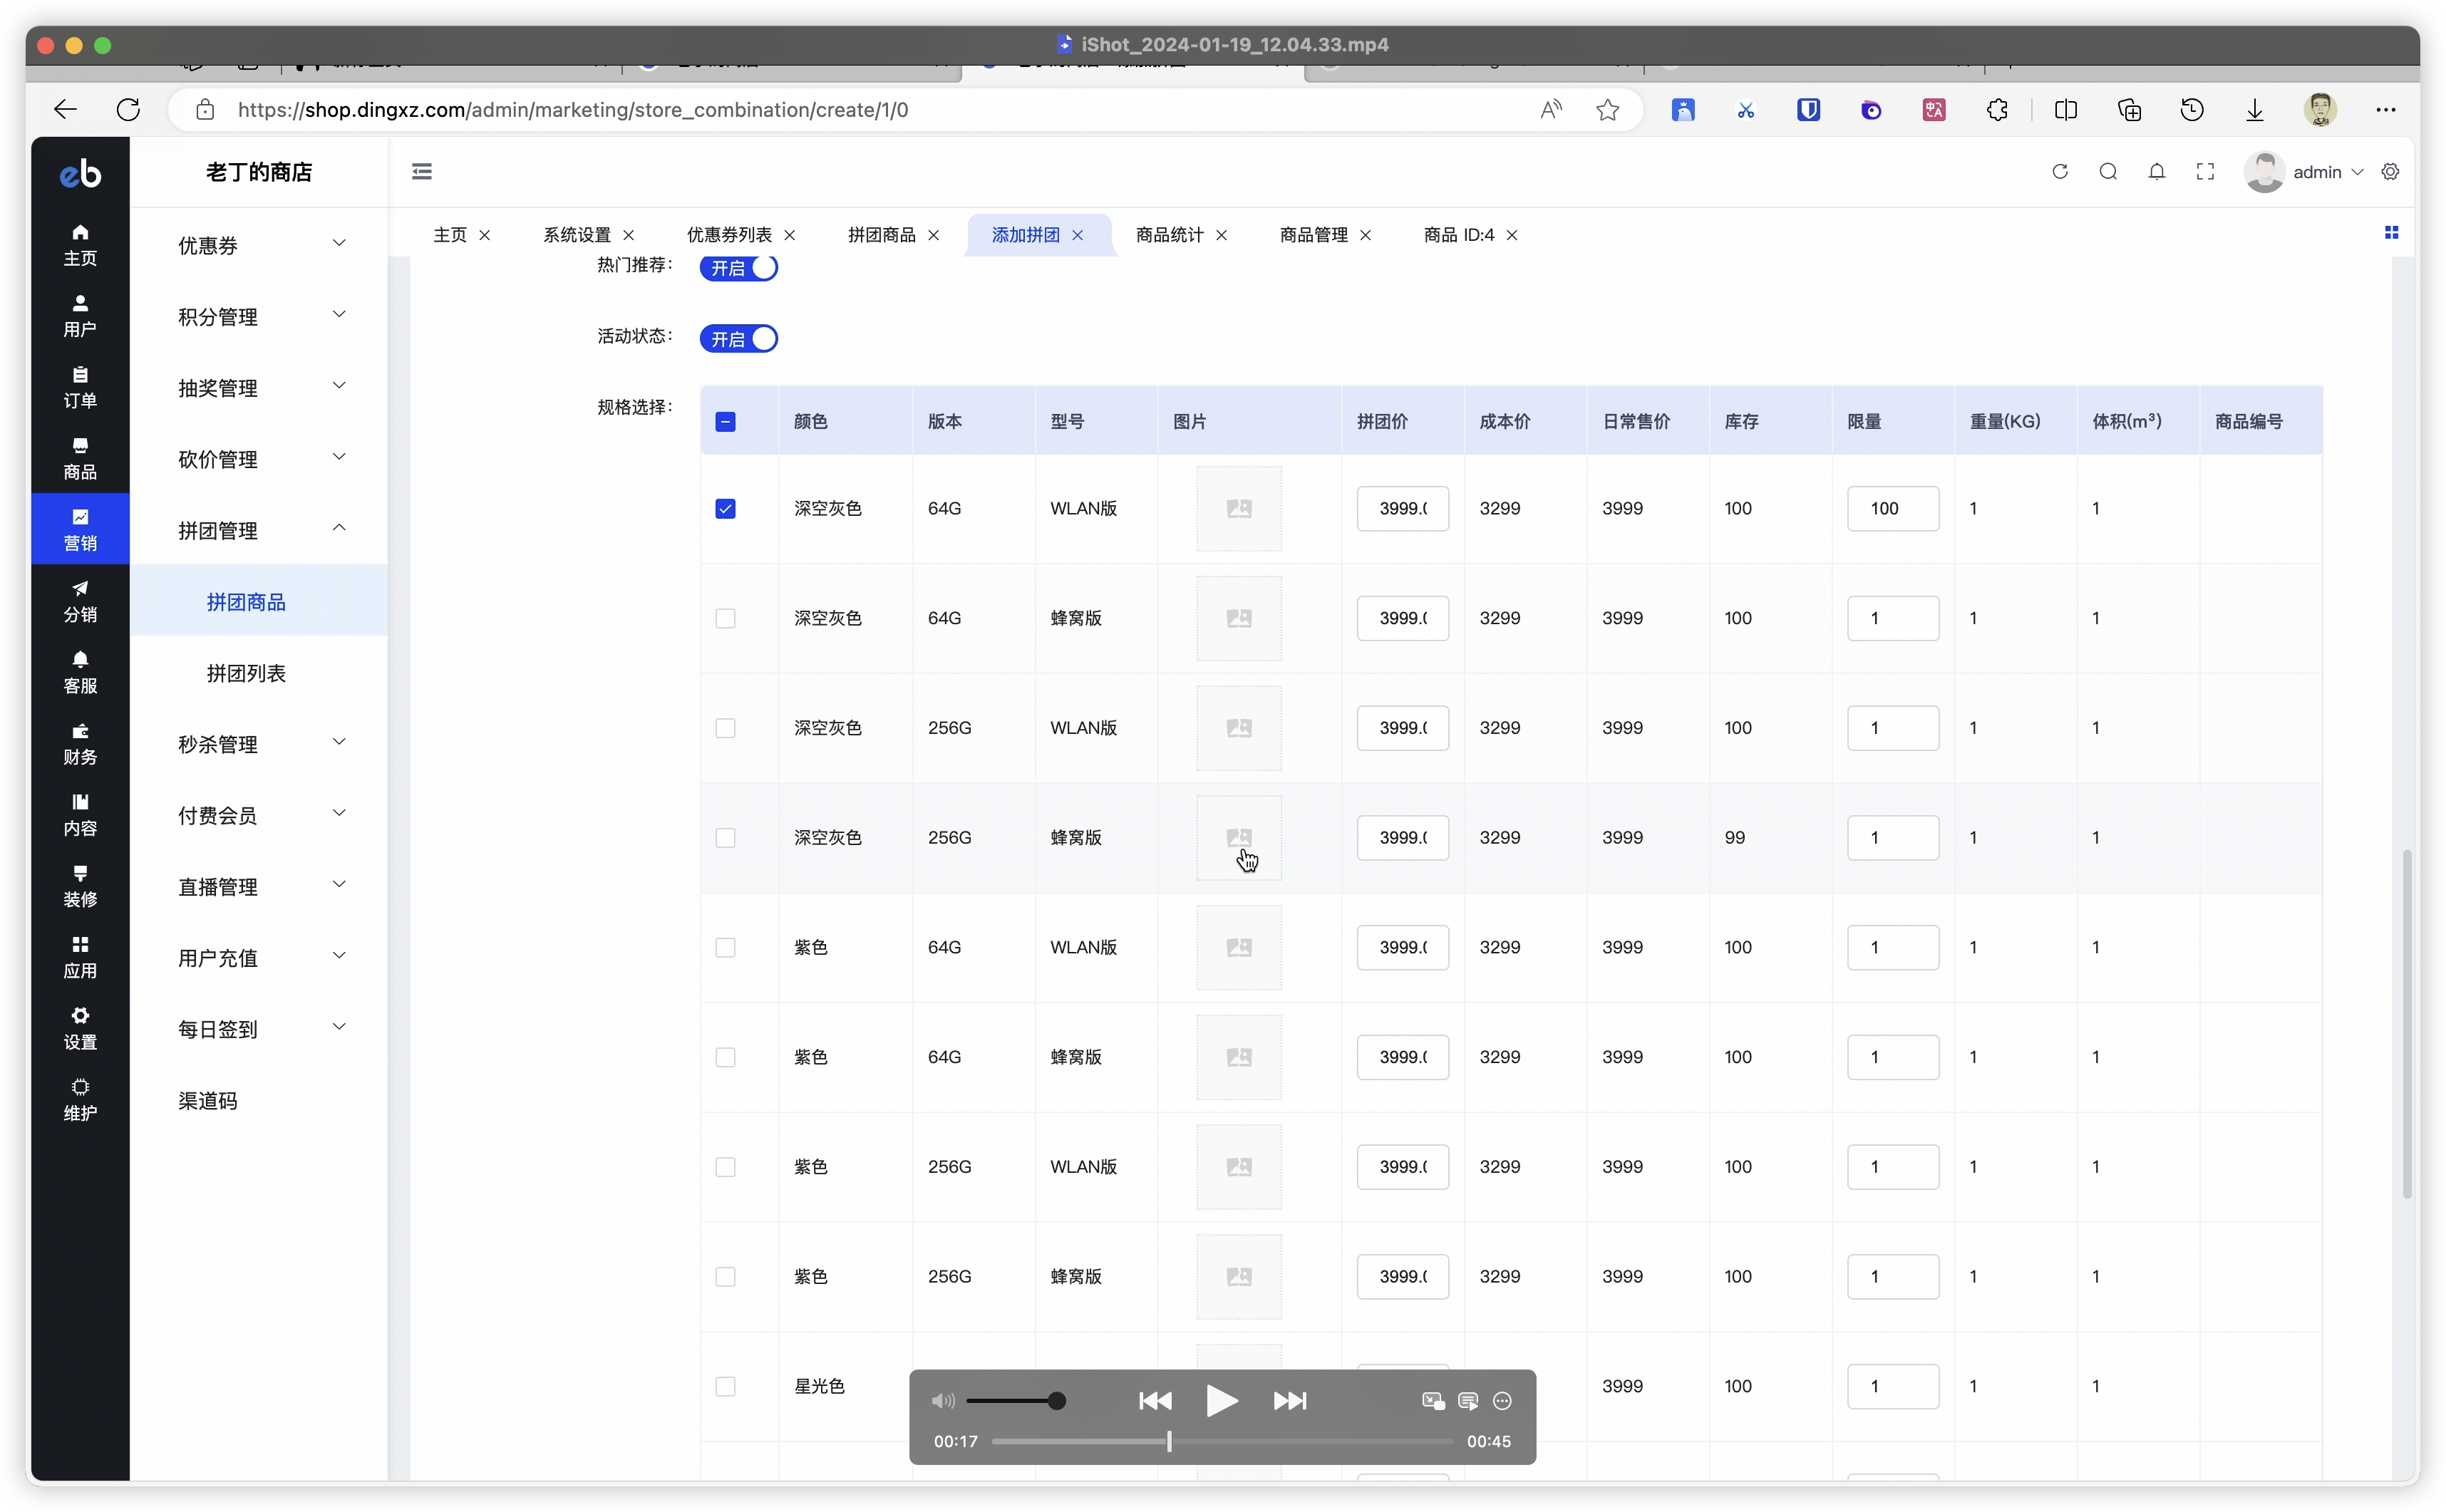Open 应用 section in sidebar

click(80, 957)
